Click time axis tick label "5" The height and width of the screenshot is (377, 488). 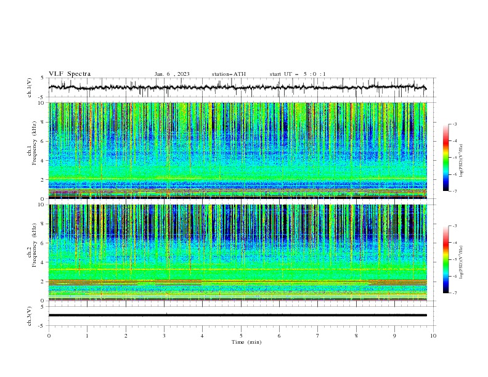(x=241, y=336)
